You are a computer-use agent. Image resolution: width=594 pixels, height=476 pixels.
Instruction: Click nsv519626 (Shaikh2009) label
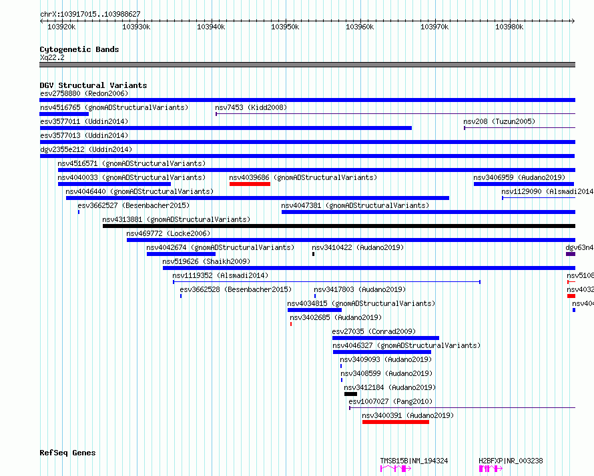click(206, 261)
